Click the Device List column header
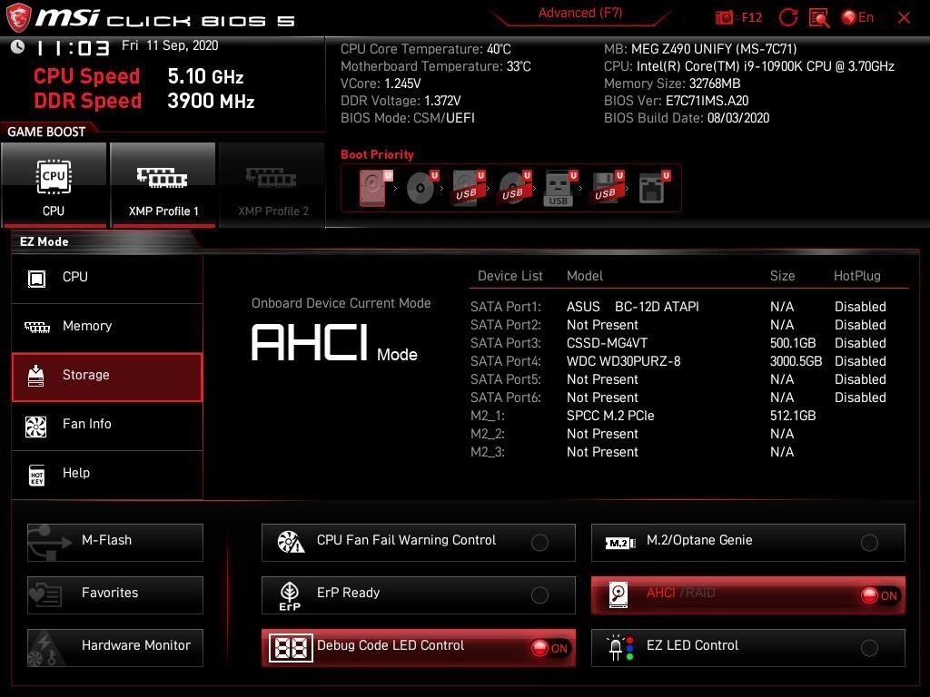Viewport: 930px width, 697px height. 510,276
